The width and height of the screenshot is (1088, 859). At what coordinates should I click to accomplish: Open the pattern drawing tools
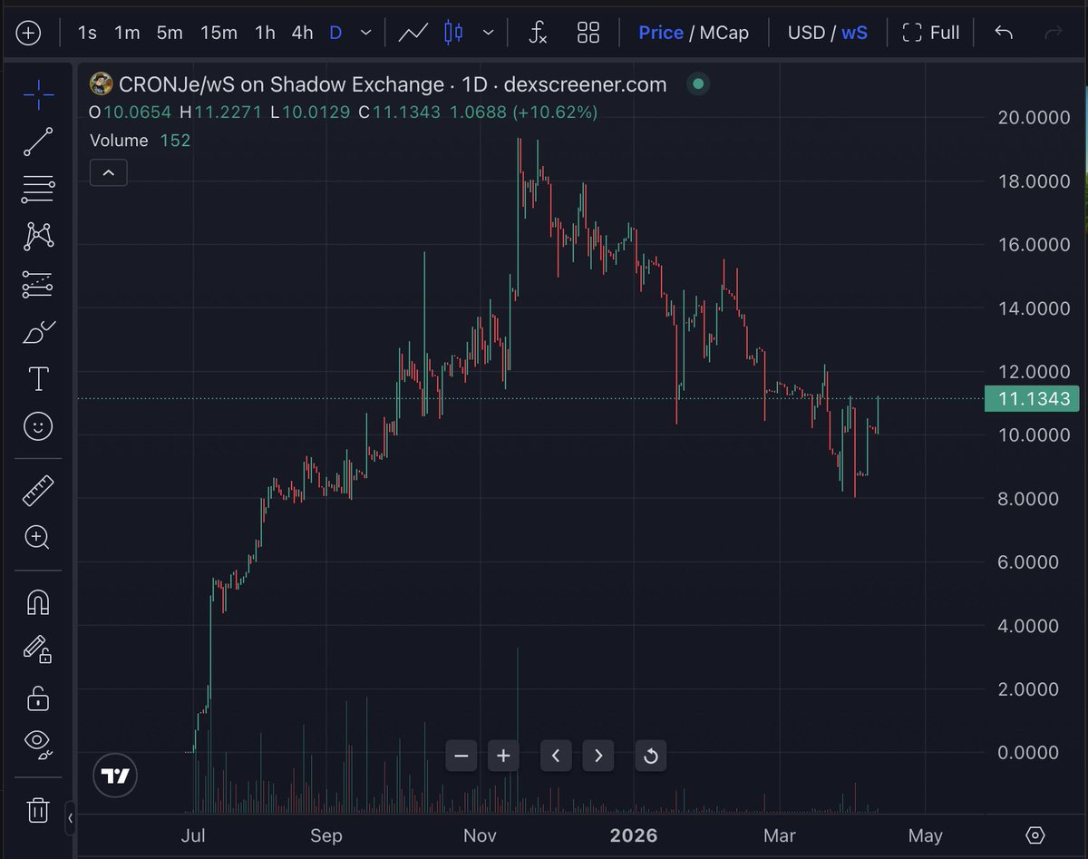point(37,237)
